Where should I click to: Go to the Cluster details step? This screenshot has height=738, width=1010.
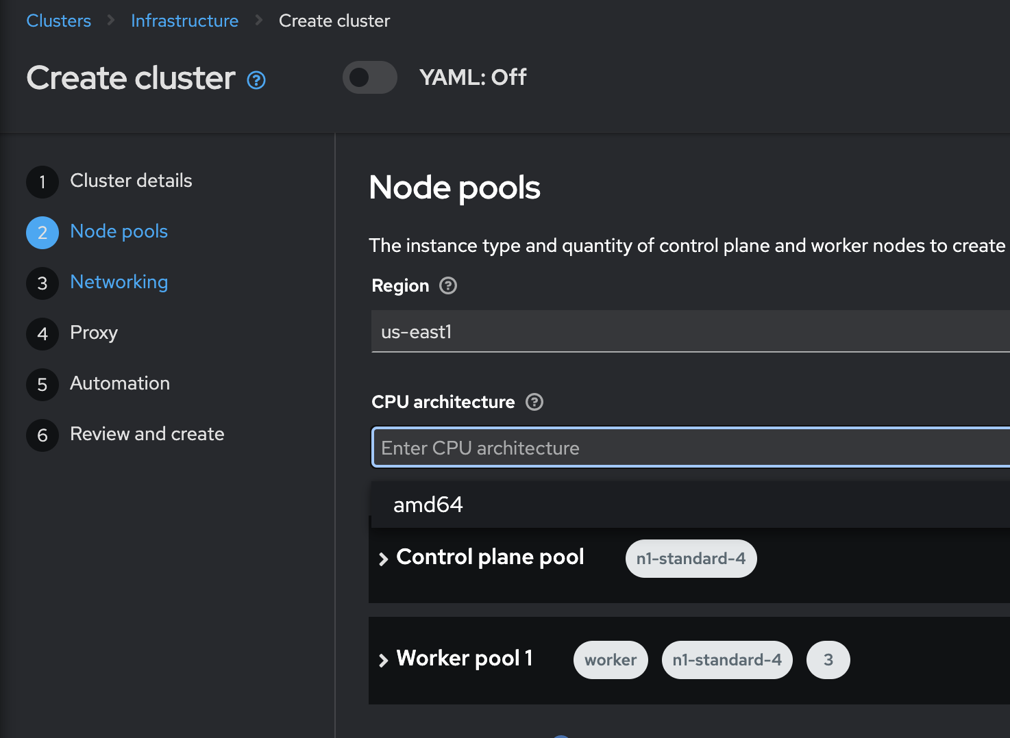click(x=131, y=181)
